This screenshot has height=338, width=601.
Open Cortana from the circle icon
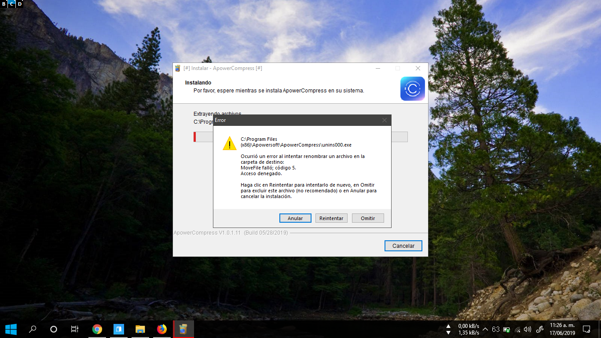[x=54, y=329]
